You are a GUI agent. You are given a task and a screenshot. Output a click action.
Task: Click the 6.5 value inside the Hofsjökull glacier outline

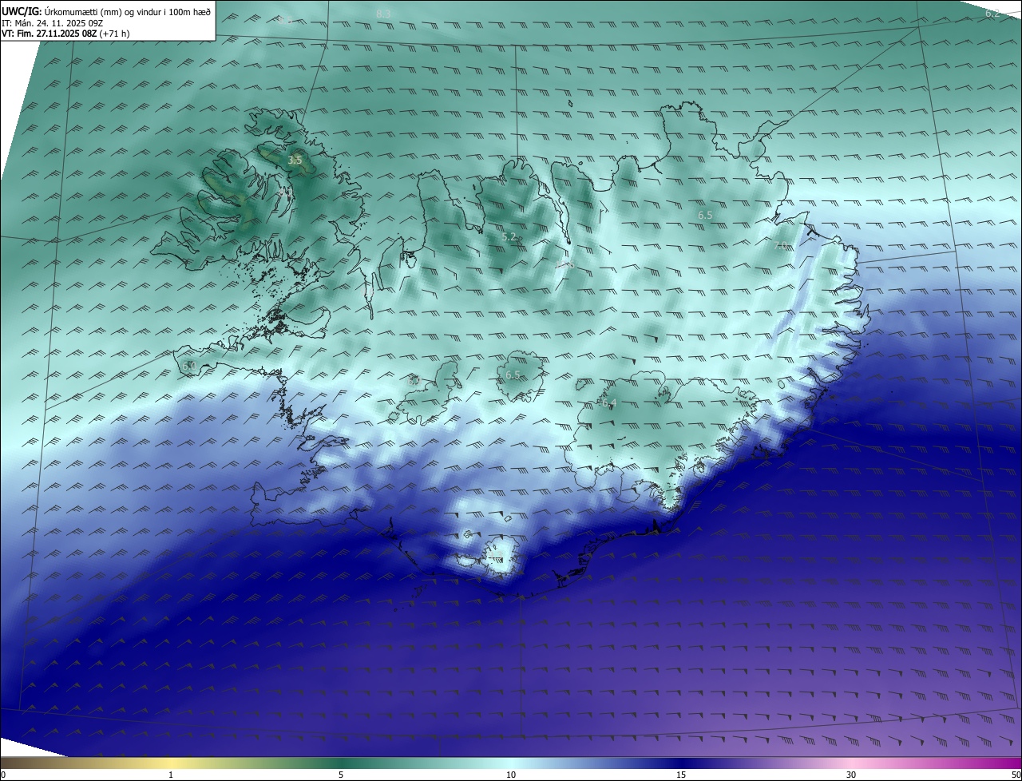click(x=513, y=375)
